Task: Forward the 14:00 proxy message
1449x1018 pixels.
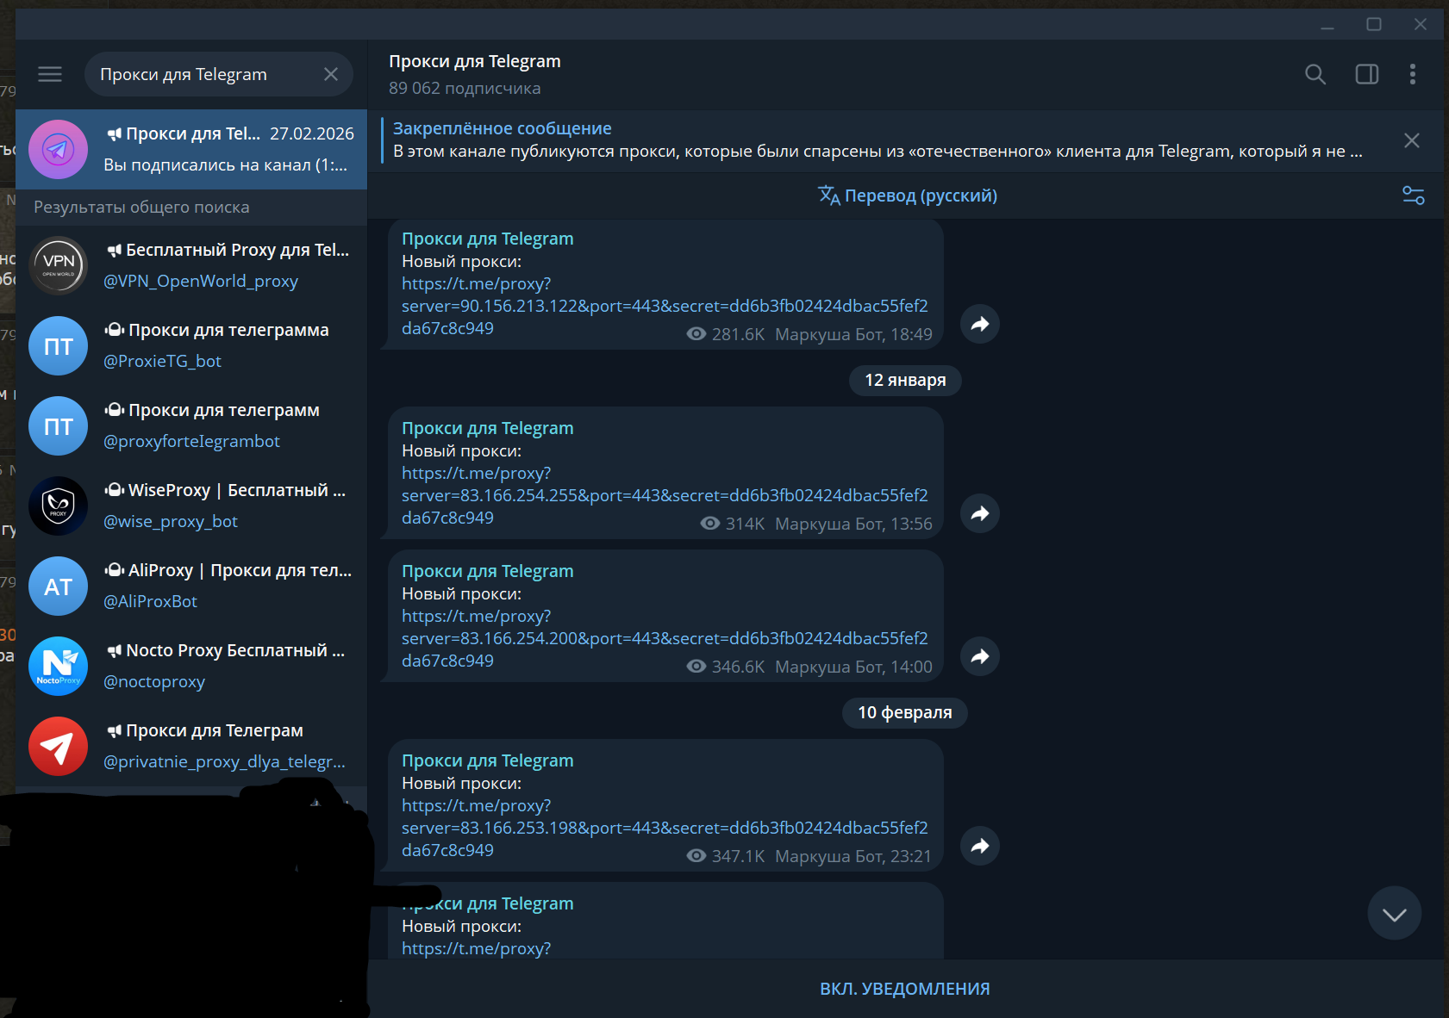Action: click(x=980, y=657)
